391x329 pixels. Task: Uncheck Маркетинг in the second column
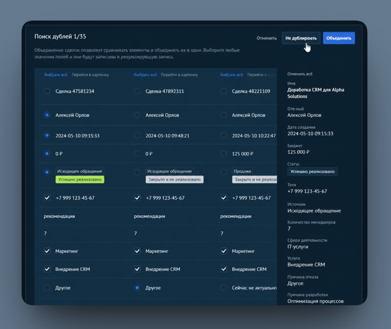[137, 251]
